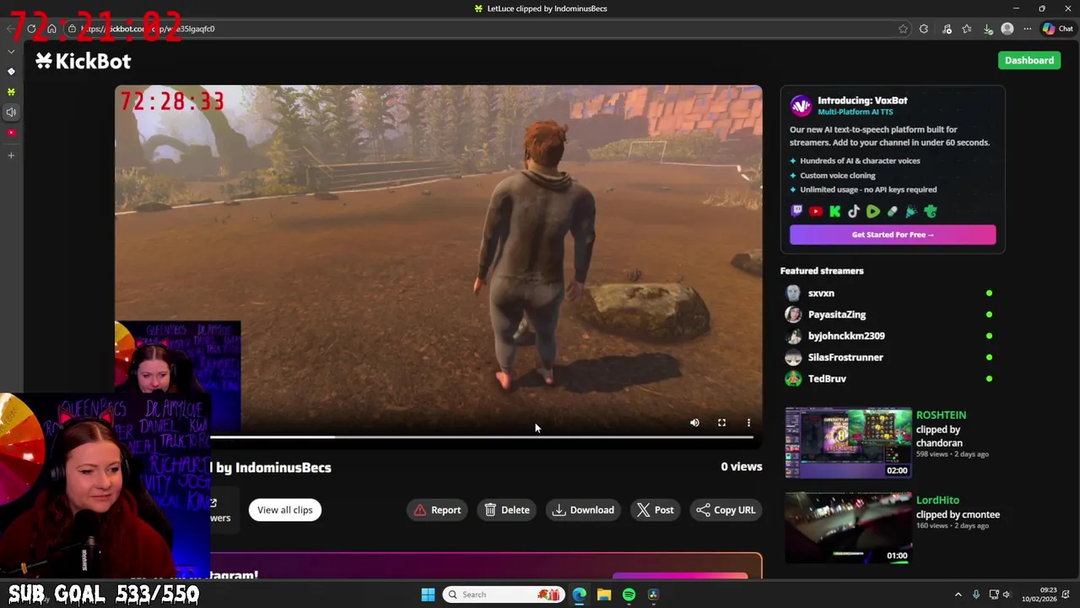Open the browser downloads icon
The image size is (1080, 608).
pyautogui.click(x=988, y=29)
